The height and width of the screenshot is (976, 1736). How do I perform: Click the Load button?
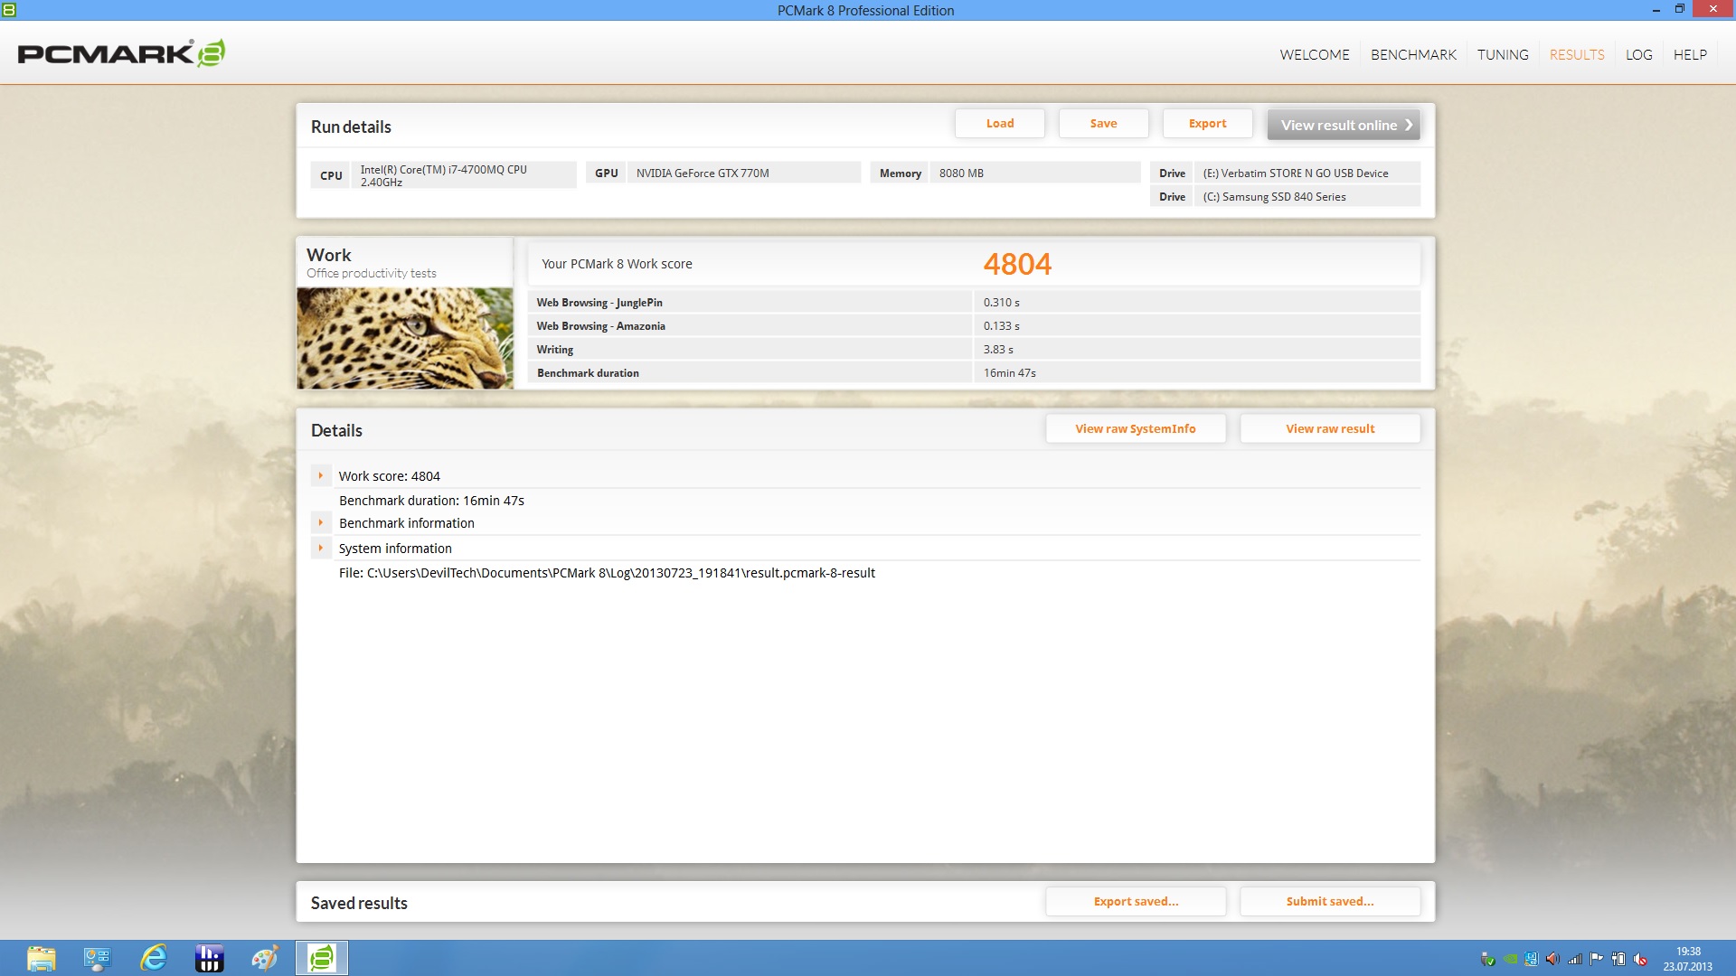pos(999,124)
